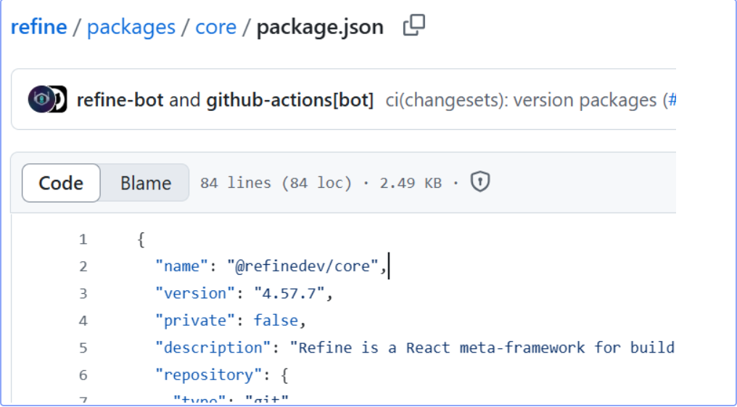Open the refine-bot author profile link
Viewport: 737px width, 407px height.
(120, 99)
